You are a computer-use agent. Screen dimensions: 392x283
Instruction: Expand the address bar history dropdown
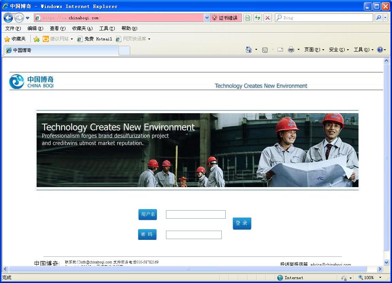[207, 18]
